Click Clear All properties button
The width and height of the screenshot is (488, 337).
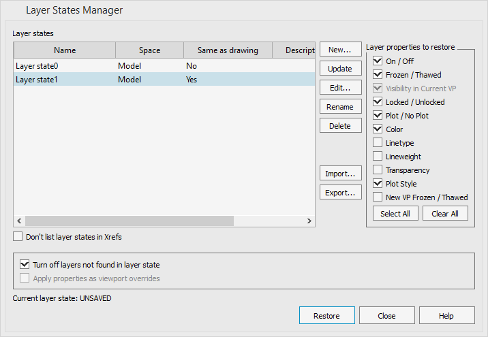(x=445, y=214)
